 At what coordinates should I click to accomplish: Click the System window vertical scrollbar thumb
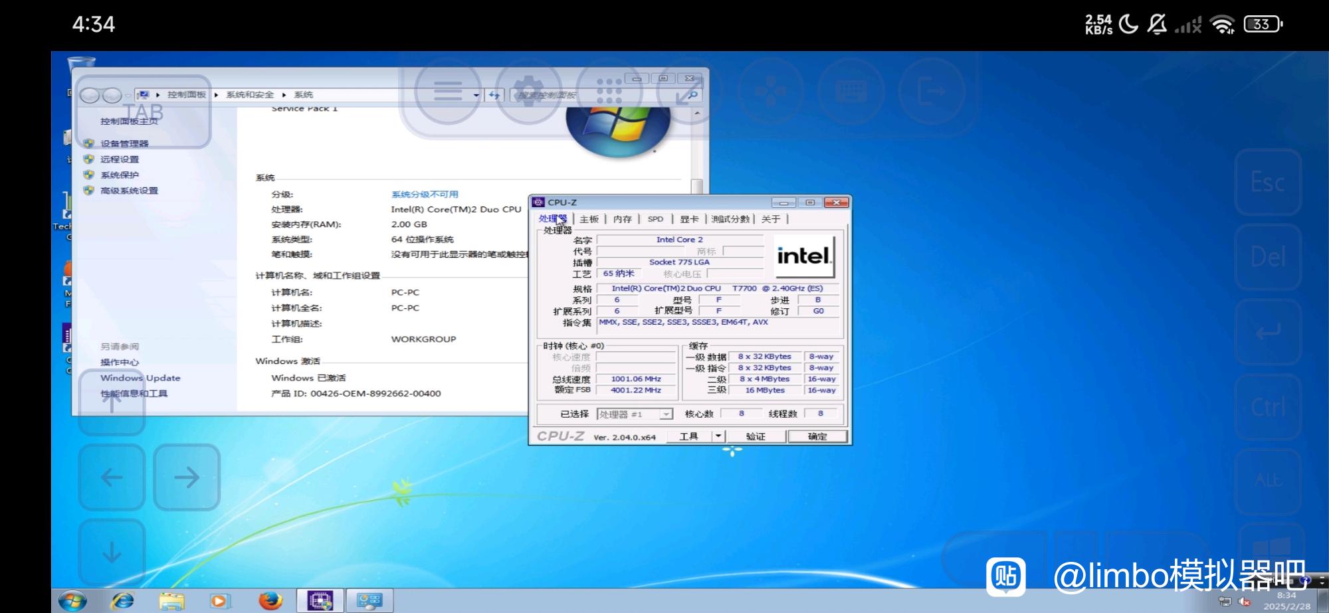click(x=696, y=187)
